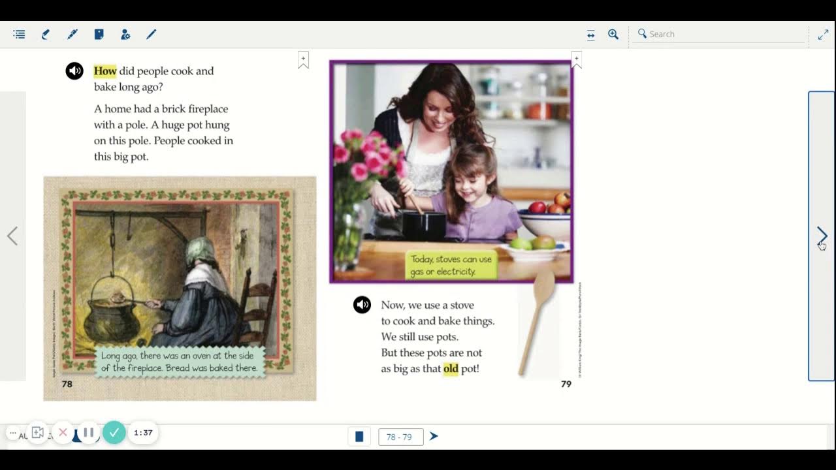Screen dimensions: 836x470
Task: Click the zoom in magnifier icon
Action: (613, 35)
